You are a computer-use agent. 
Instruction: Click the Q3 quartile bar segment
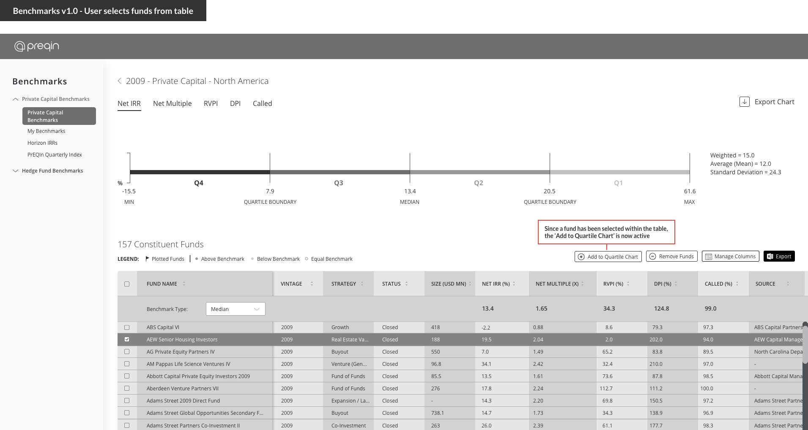click(x=340, y=172)
